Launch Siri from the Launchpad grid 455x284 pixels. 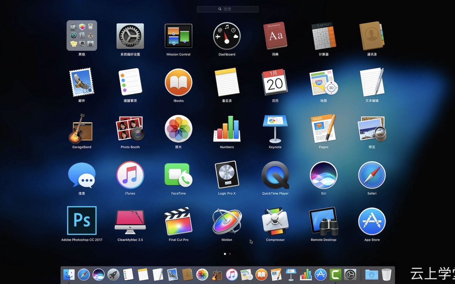pos(324,175)
